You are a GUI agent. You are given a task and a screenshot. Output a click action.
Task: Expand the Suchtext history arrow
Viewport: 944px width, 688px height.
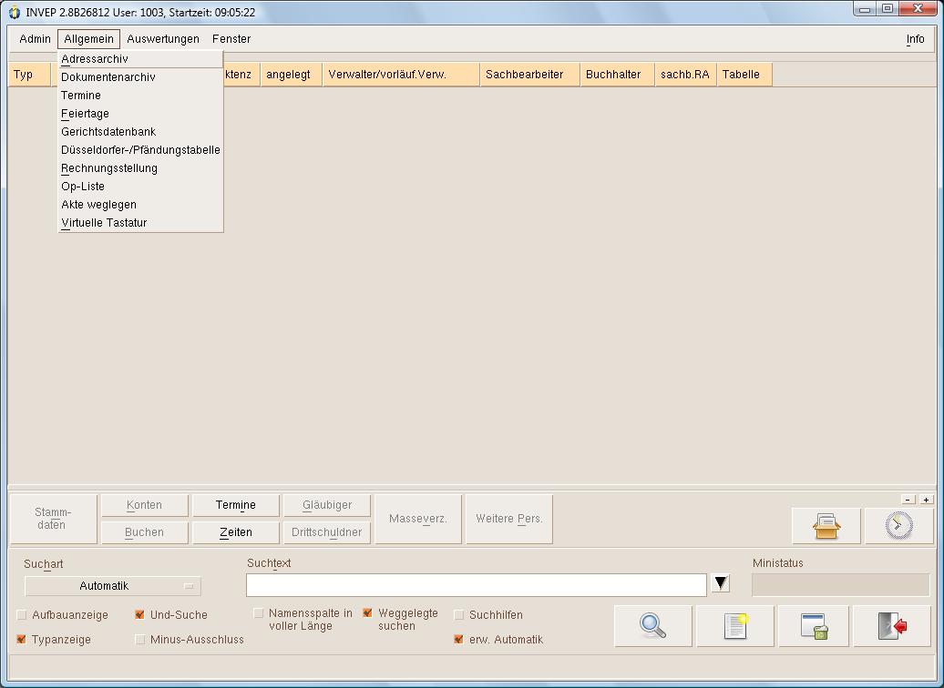point(721,582)
